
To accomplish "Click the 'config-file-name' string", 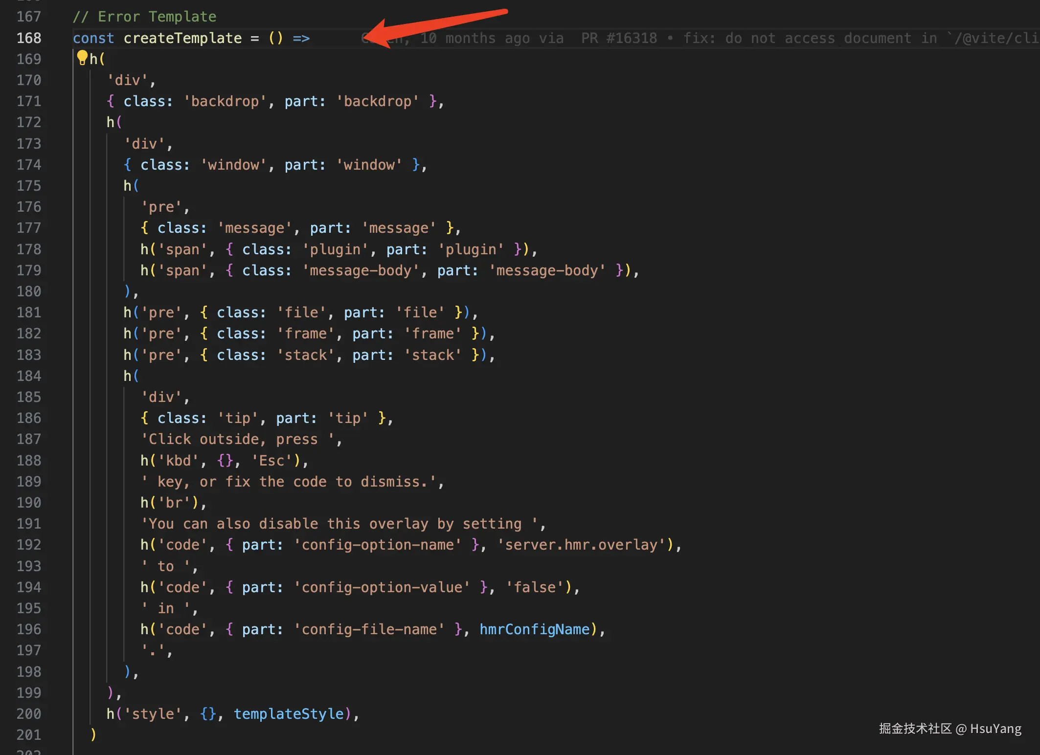I will (x=369, y=629).
